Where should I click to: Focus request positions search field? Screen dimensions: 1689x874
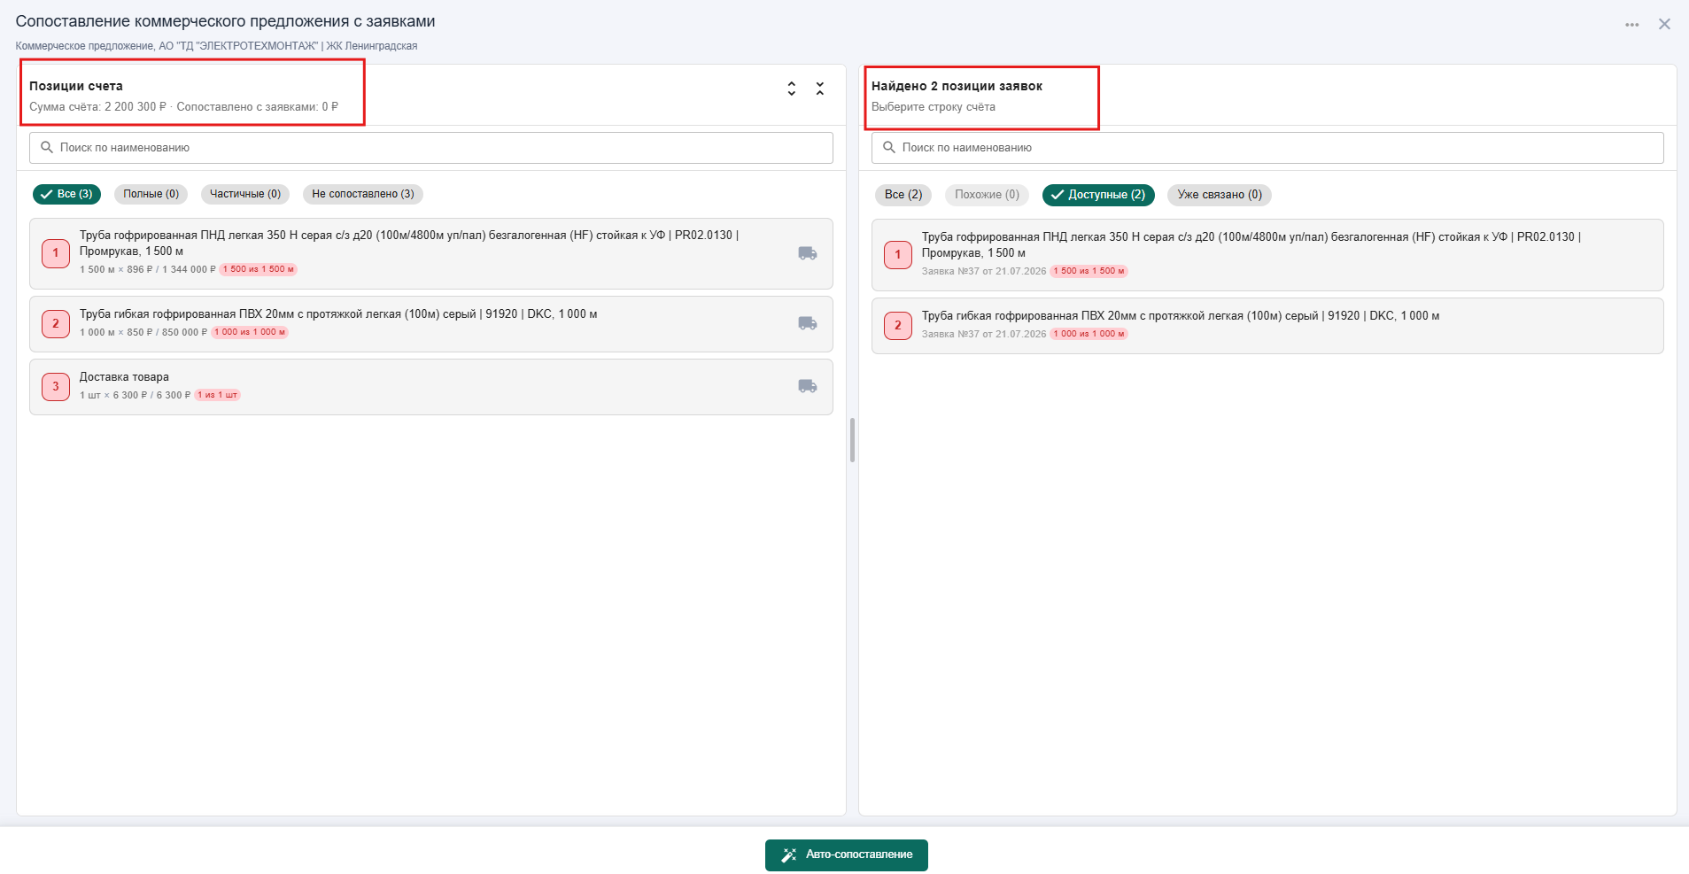(x=1267, y=148)
